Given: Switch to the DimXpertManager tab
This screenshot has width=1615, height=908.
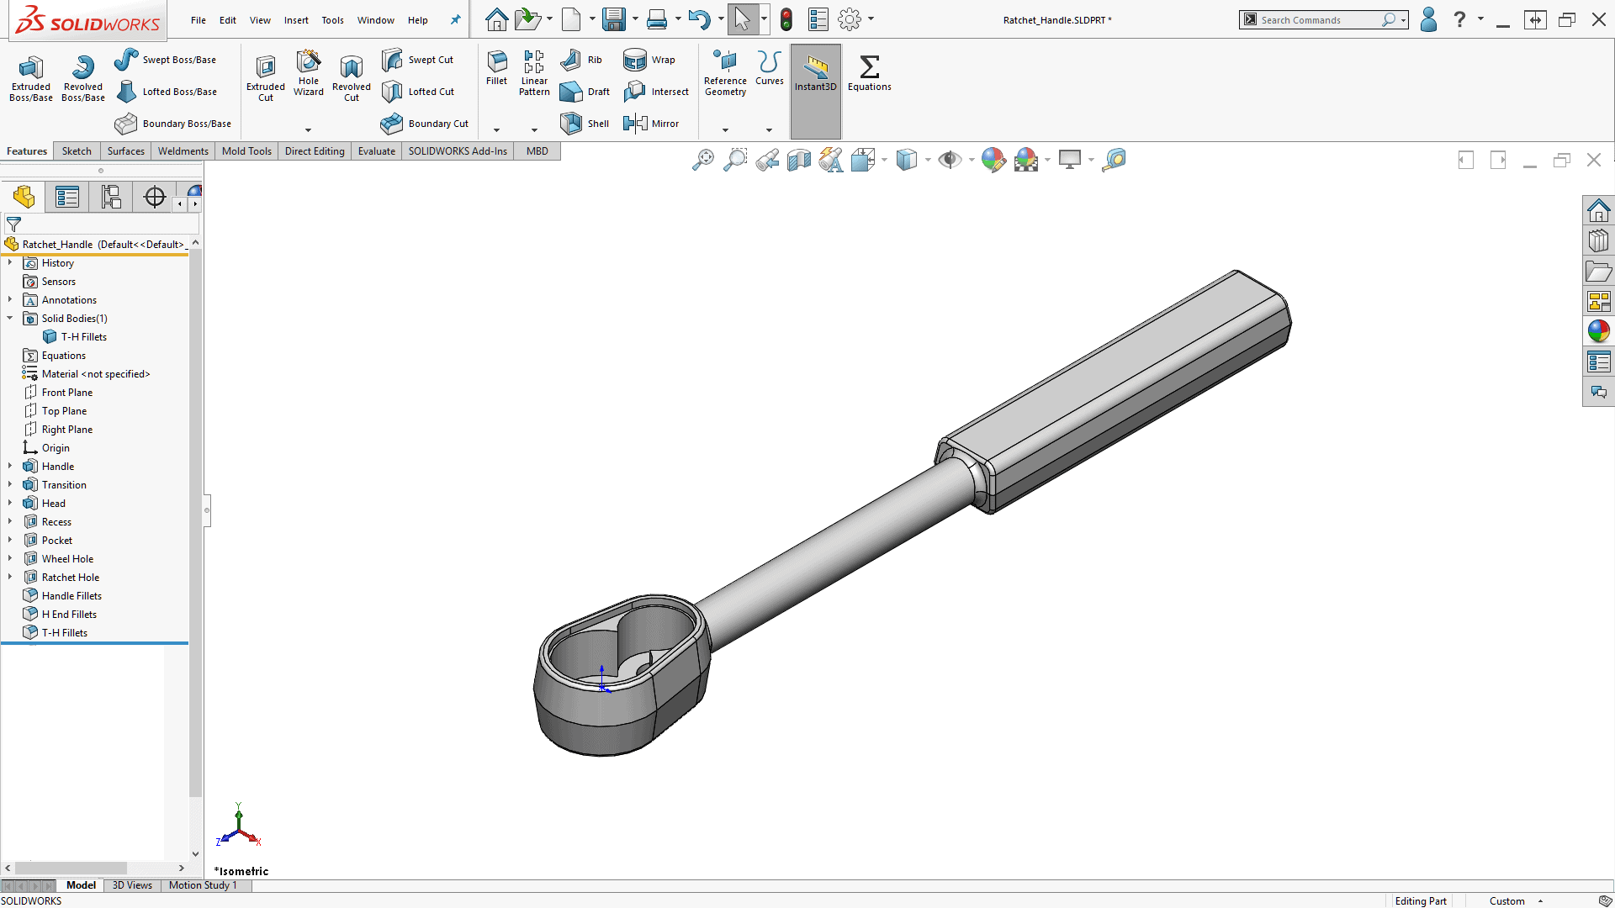Looking at the screenshot, I should tap(155, 198).
